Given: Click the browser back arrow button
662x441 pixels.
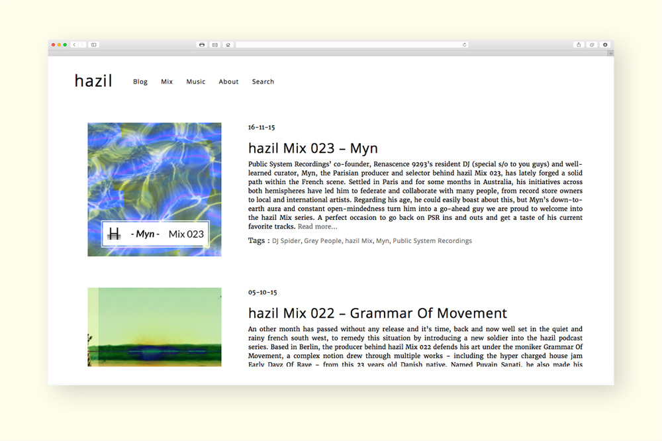Looking at the screenshot, I should [74, 45].
